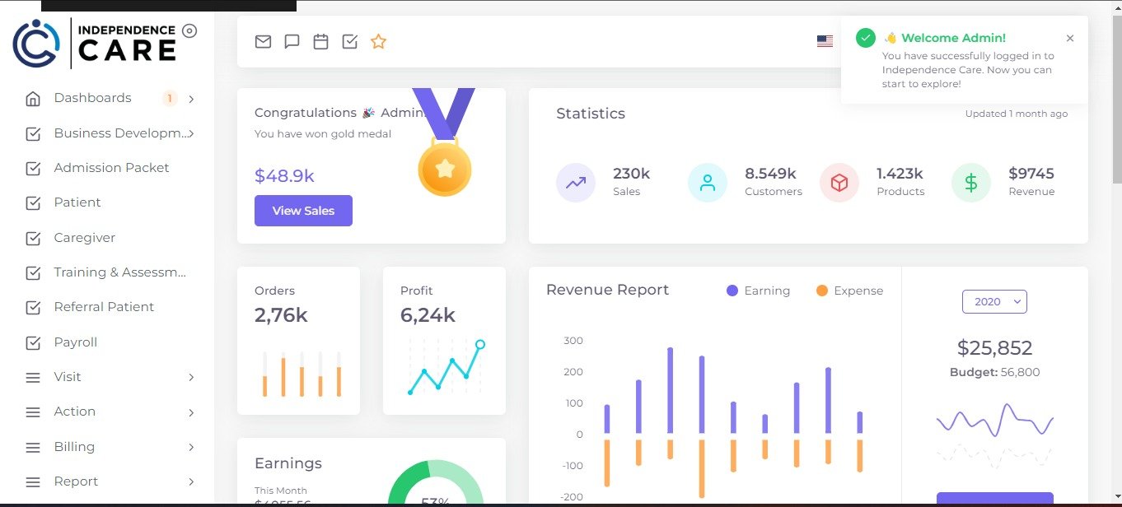1122x507 pixels.
Task: Go to Caregiver in the sidebar
Action: 85,238
